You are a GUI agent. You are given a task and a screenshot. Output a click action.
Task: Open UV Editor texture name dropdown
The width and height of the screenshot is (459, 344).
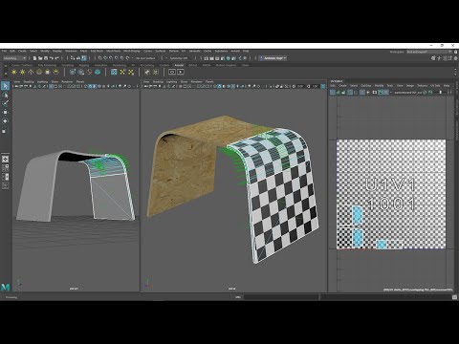tap(408, 93)
